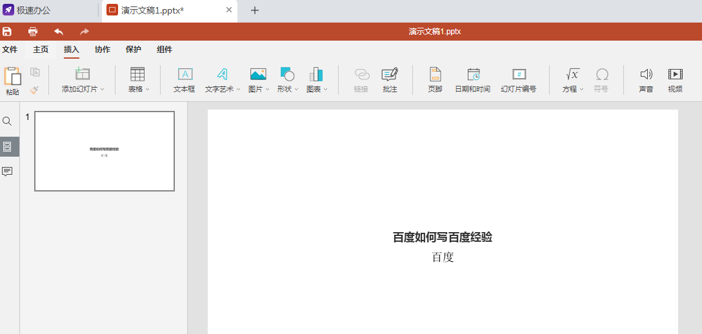The image size is (702, 334).
Task: Expand the Table (表格) dropdown arrow
Action: 147,89
